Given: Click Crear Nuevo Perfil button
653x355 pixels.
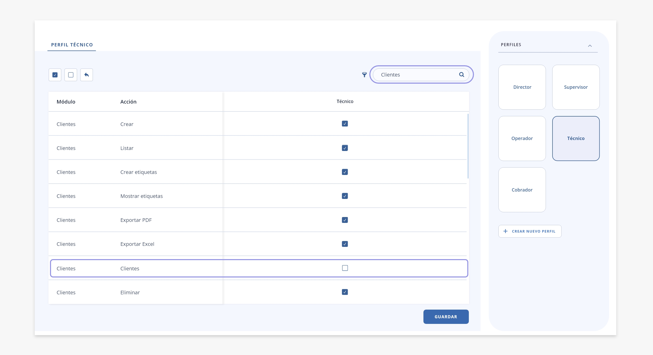Looking at the screenshot, I should click(530, 231).
